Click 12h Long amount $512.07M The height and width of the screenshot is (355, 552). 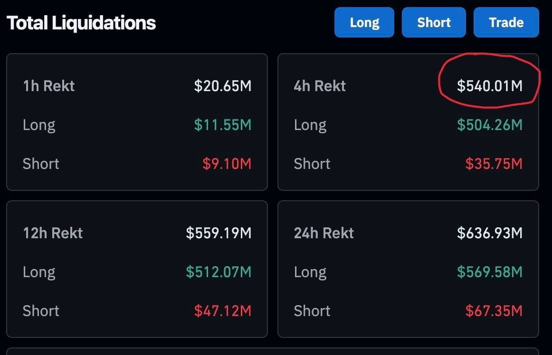219,272
